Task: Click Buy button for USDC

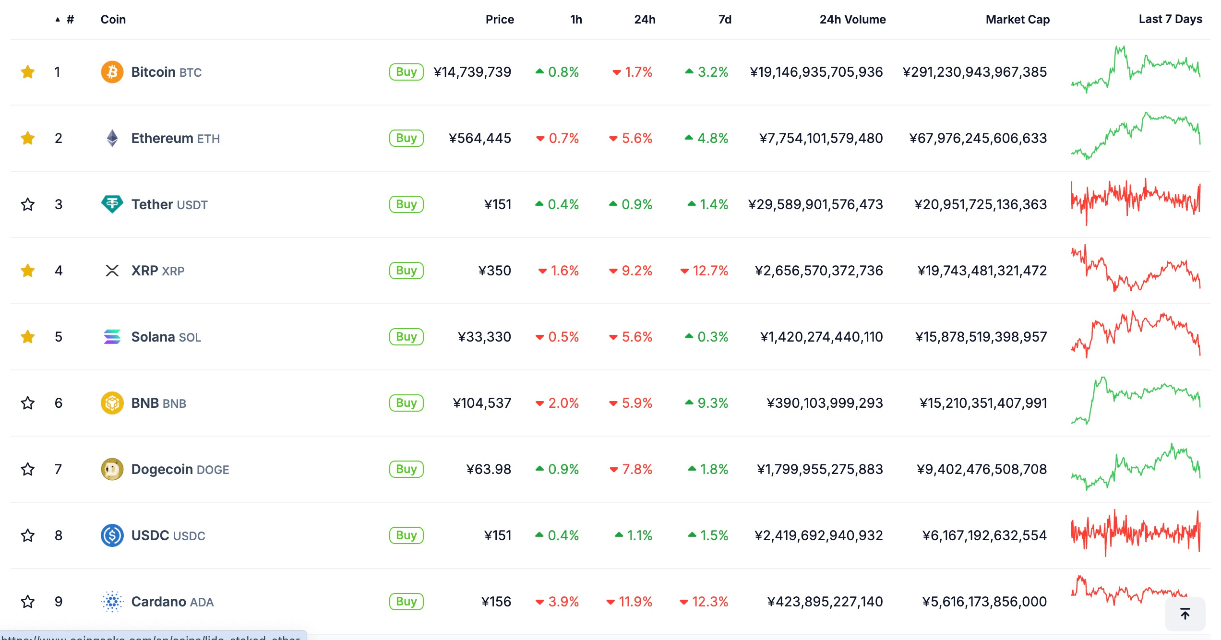Action: [x=406, y=535]
